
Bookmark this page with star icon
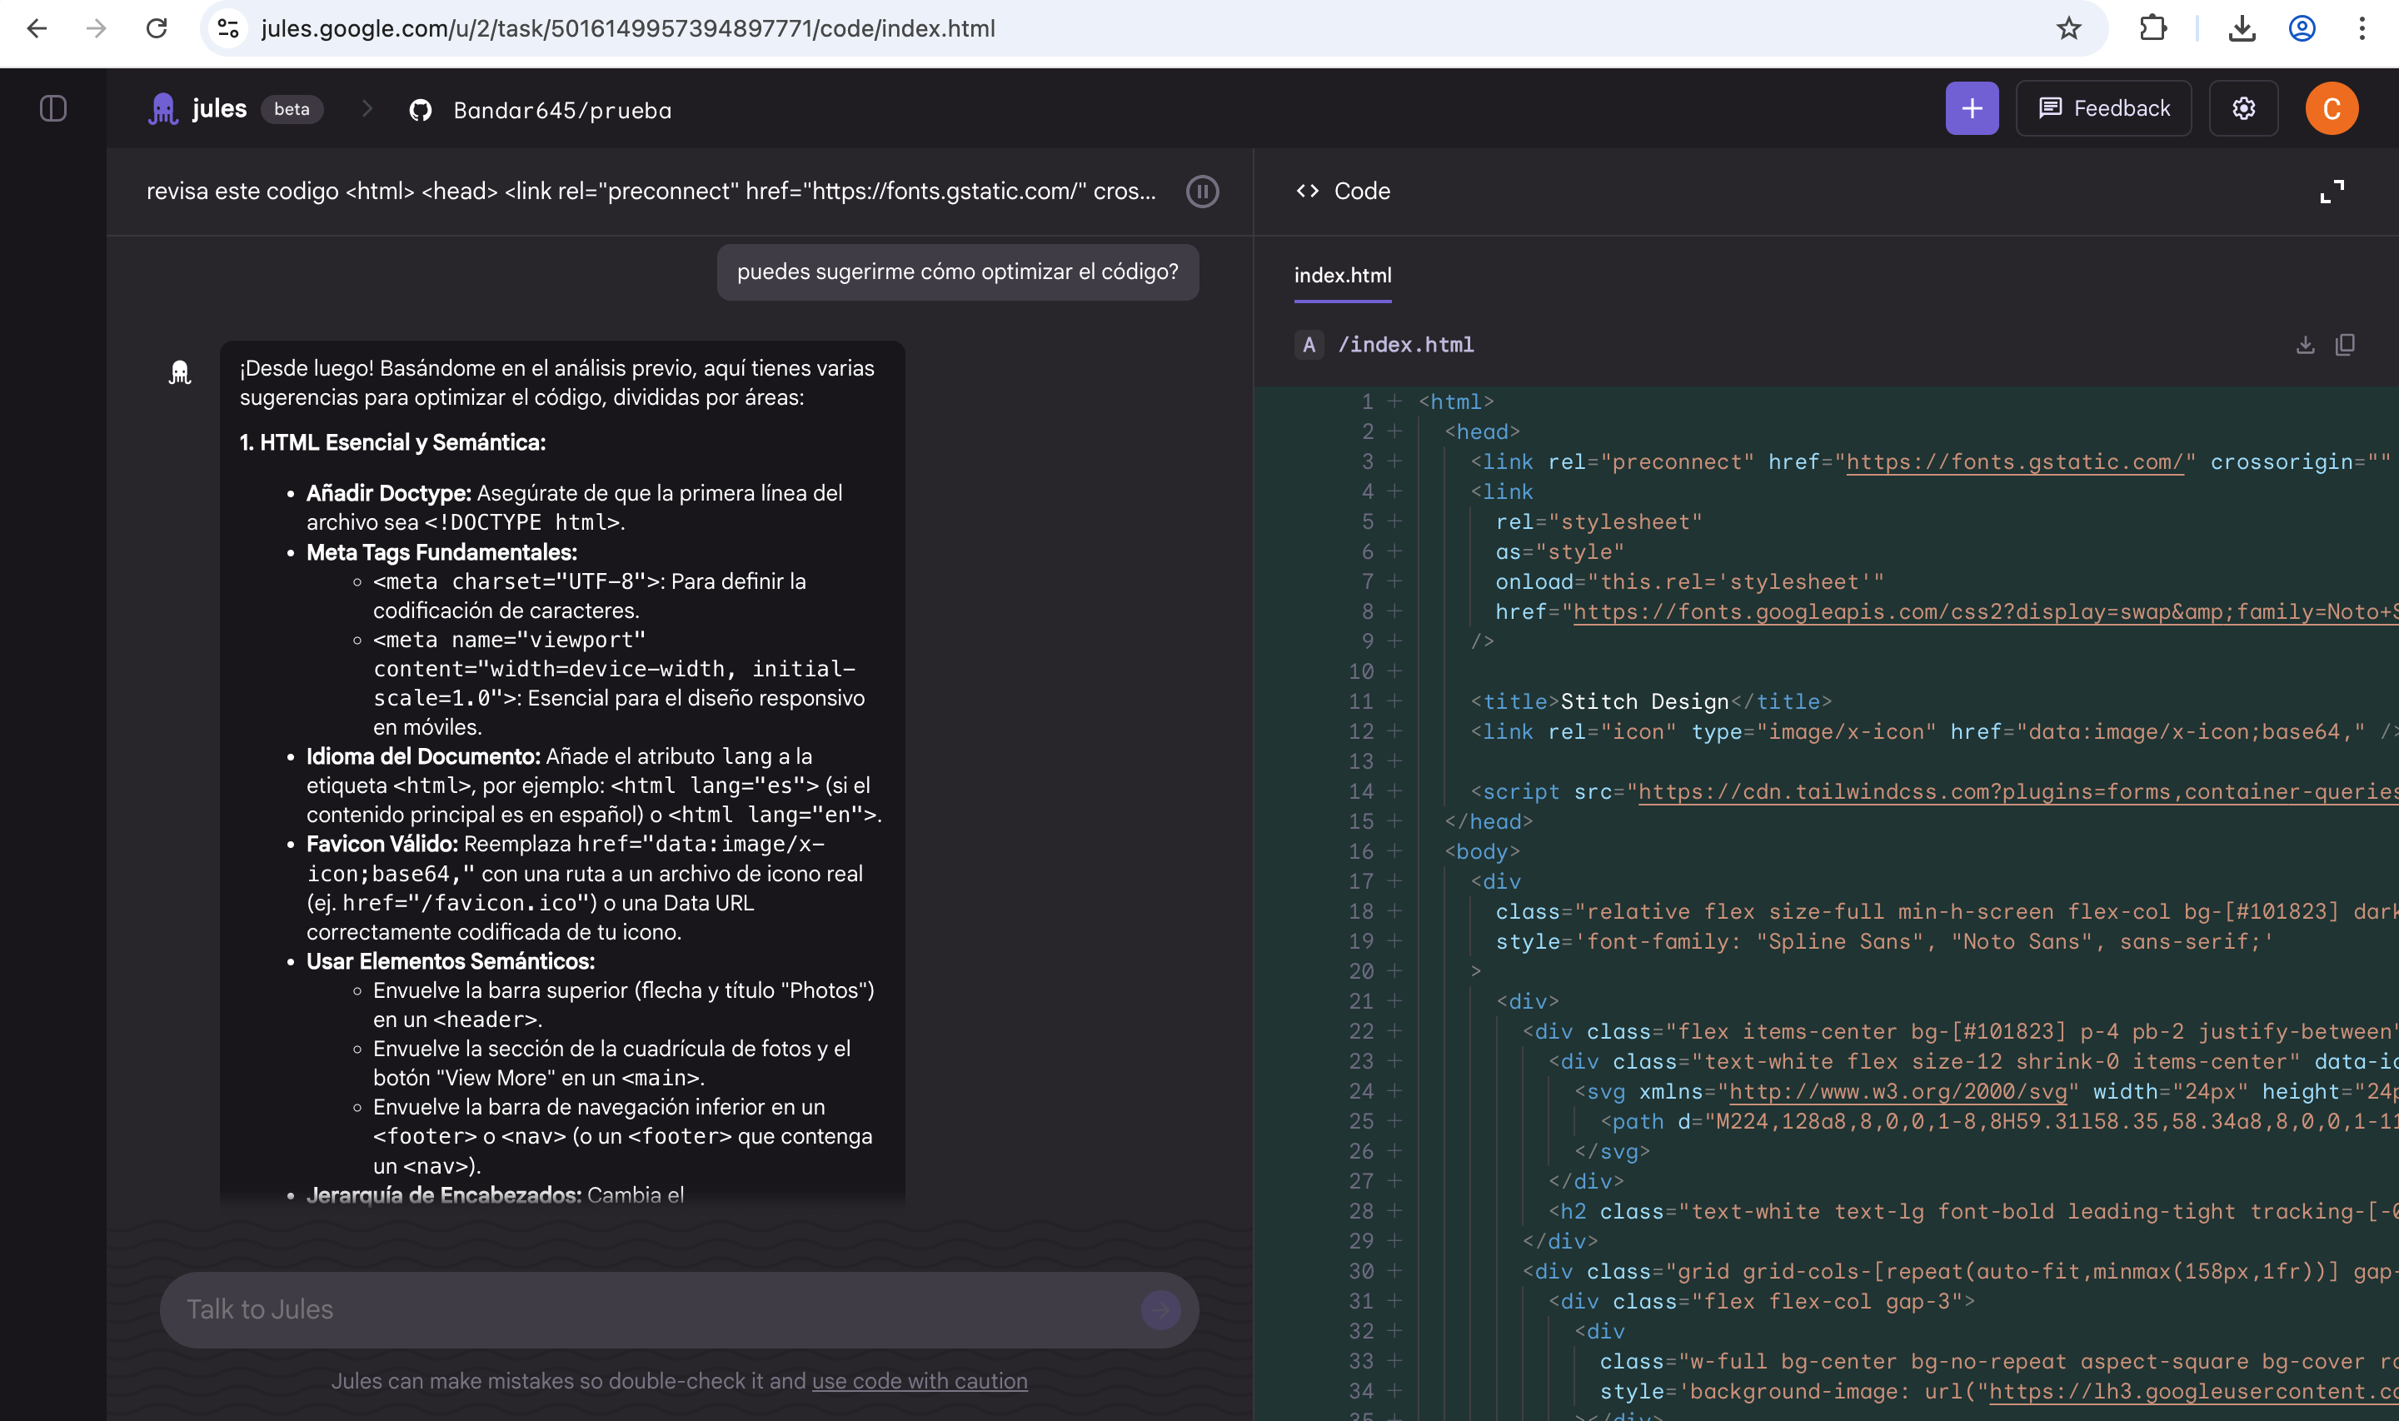[x=2069, y=28]
